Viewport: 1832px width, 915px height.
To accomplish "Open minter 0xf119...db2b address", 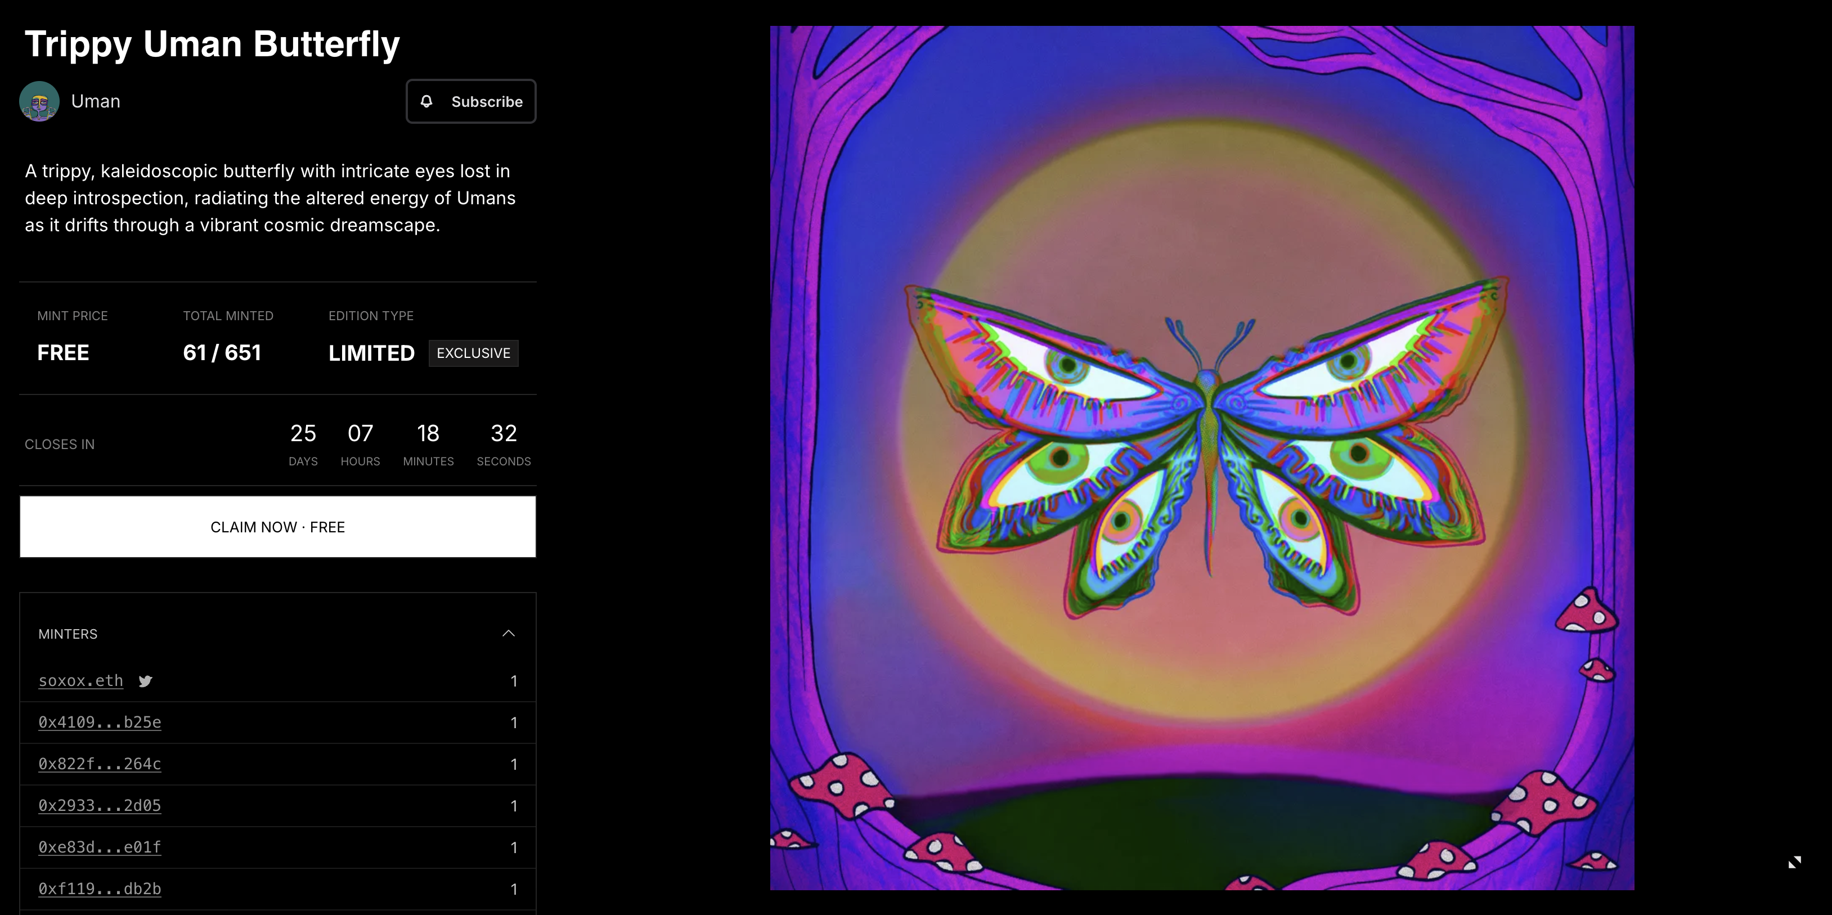I will (100, 889).
